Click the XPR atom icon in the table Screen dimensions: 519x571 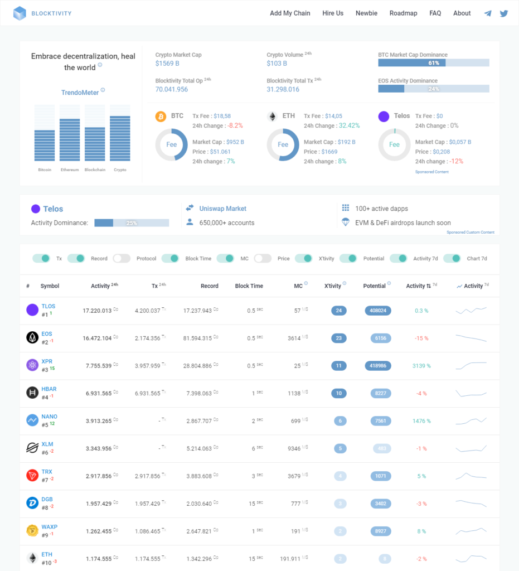tap(32, 365)
